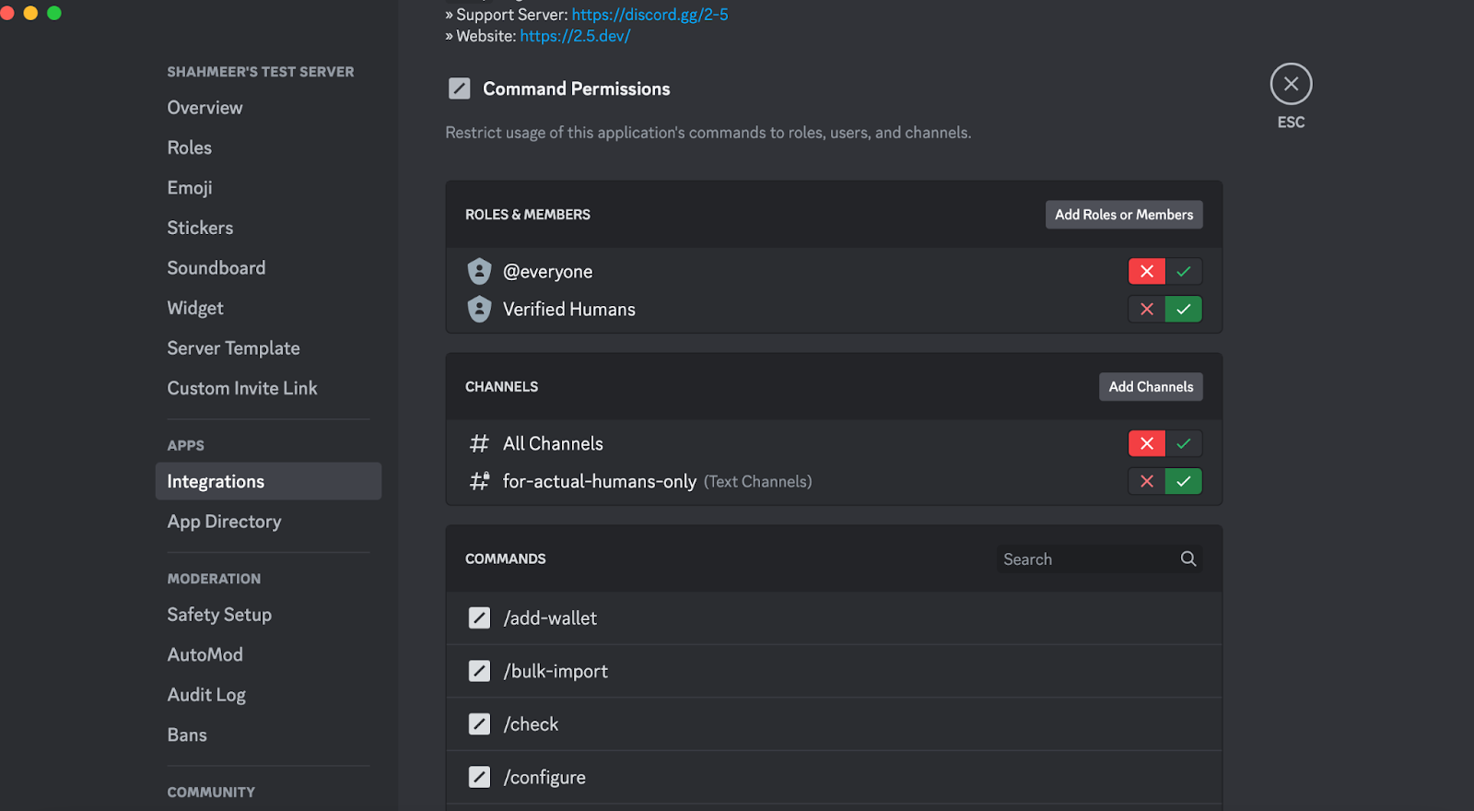Deny commands in All Channels
The image size is (1474, 811).
tap(1147, 443)
